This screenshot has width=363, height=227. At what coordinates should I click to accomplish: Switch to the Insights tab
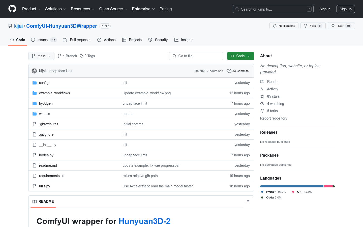[184, 40]
